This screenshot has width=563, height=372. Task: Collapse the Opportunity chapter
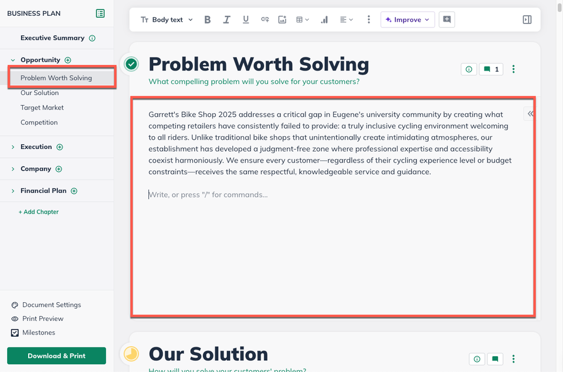click(13, 60)
